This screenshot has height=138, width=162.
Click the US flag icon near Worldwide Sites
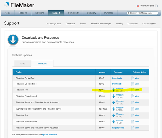(138, 6)
